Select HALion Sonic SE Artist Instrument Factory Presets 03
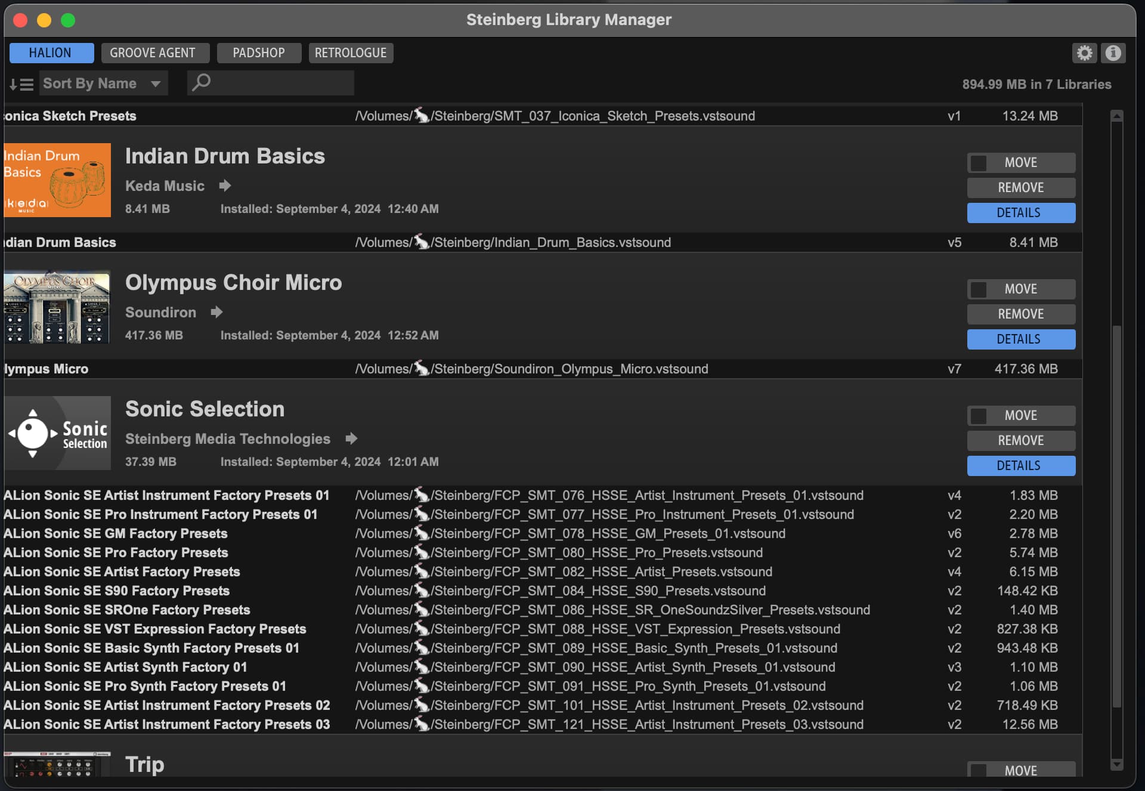This screenshot has width=1145, height=791. 543,725
